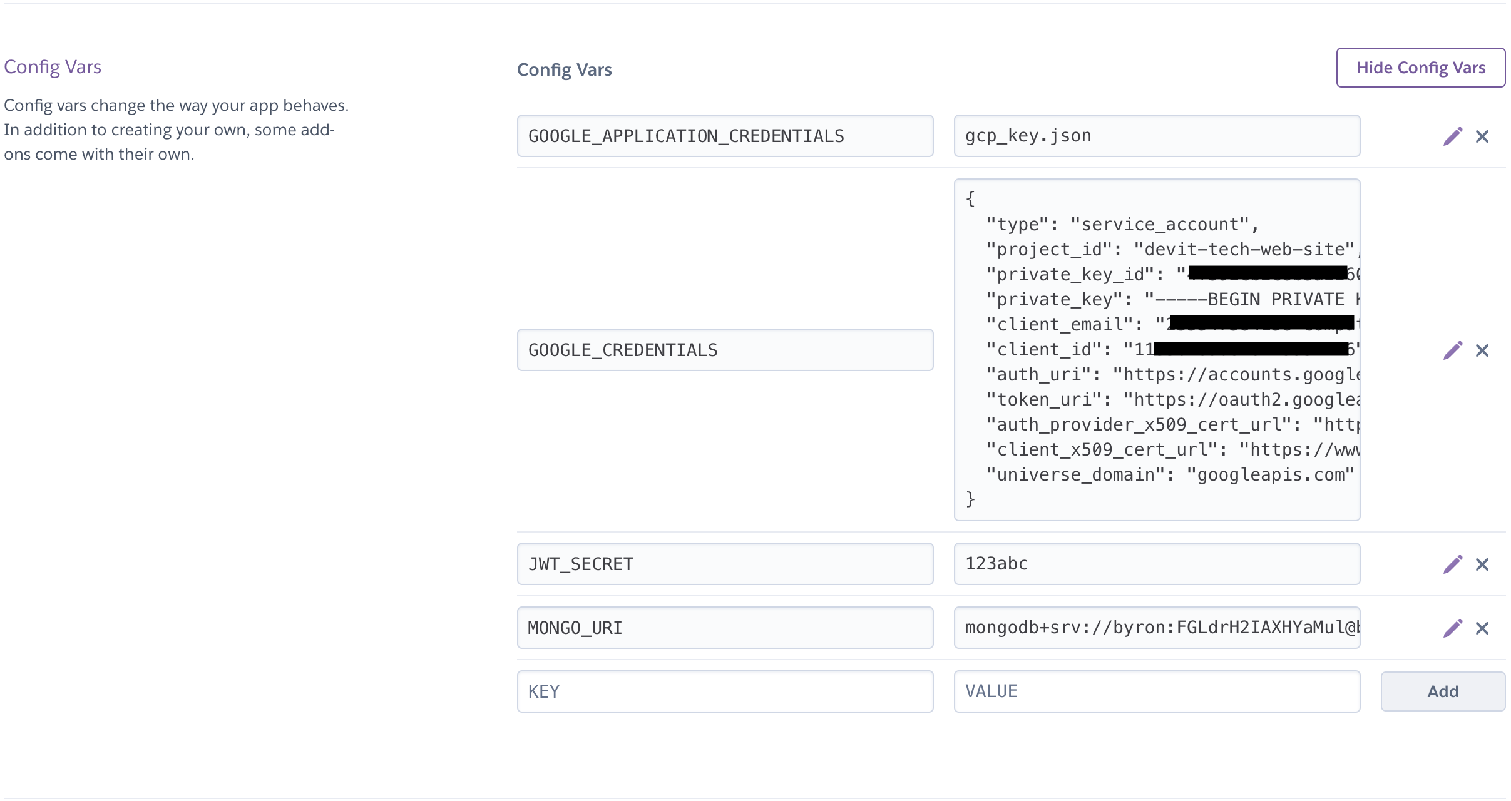Select the MONGO_URI key field
This screenshot has height=801, width=1511.
725,628
